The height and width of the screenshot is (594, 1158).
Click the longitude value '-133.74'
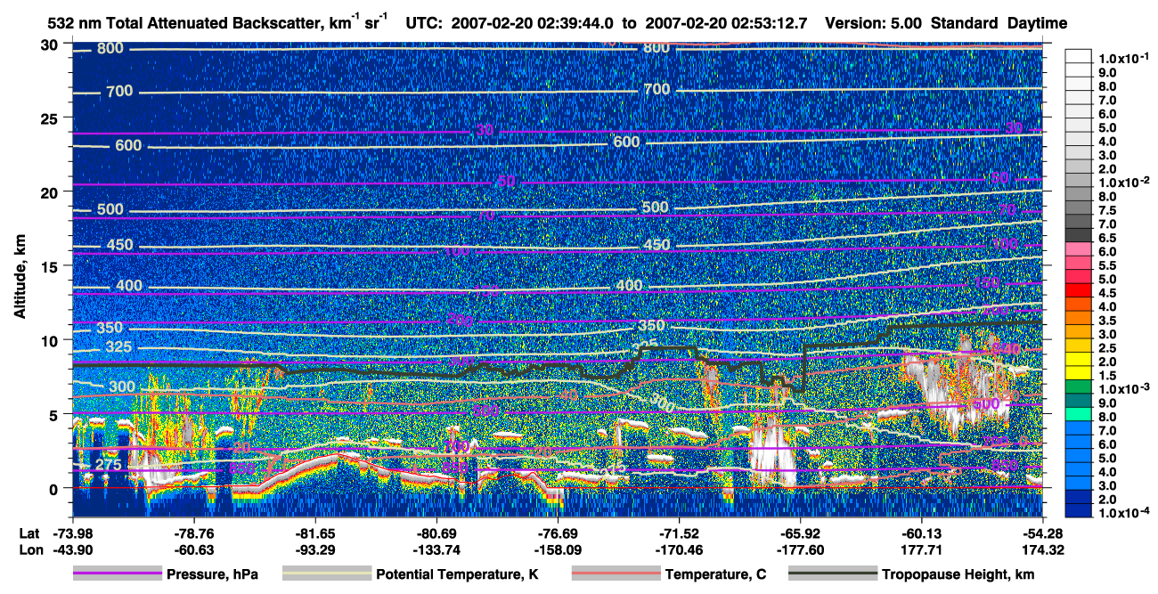click(x=436, y=549)
